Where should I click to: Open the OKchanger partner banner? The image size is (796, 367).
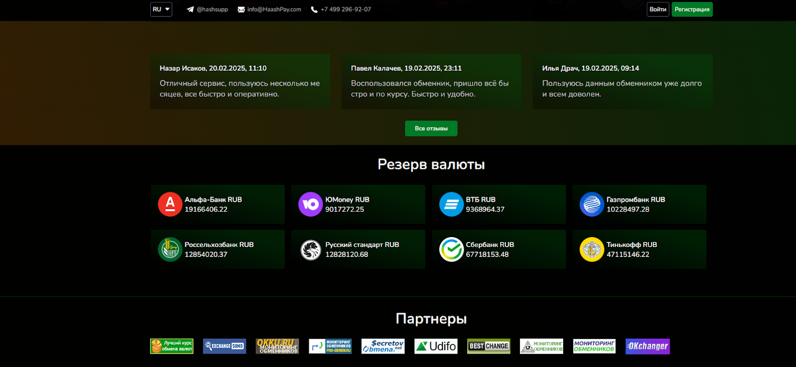647,346
